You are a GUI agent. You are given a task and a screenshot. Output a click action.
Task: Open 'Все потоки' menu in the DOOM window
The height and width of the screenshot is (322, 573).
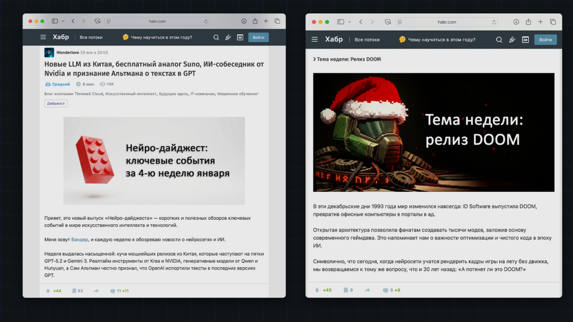click(367, 40)
